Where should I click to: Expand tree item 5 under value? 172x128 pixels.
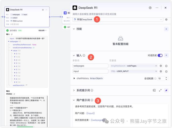15,69
